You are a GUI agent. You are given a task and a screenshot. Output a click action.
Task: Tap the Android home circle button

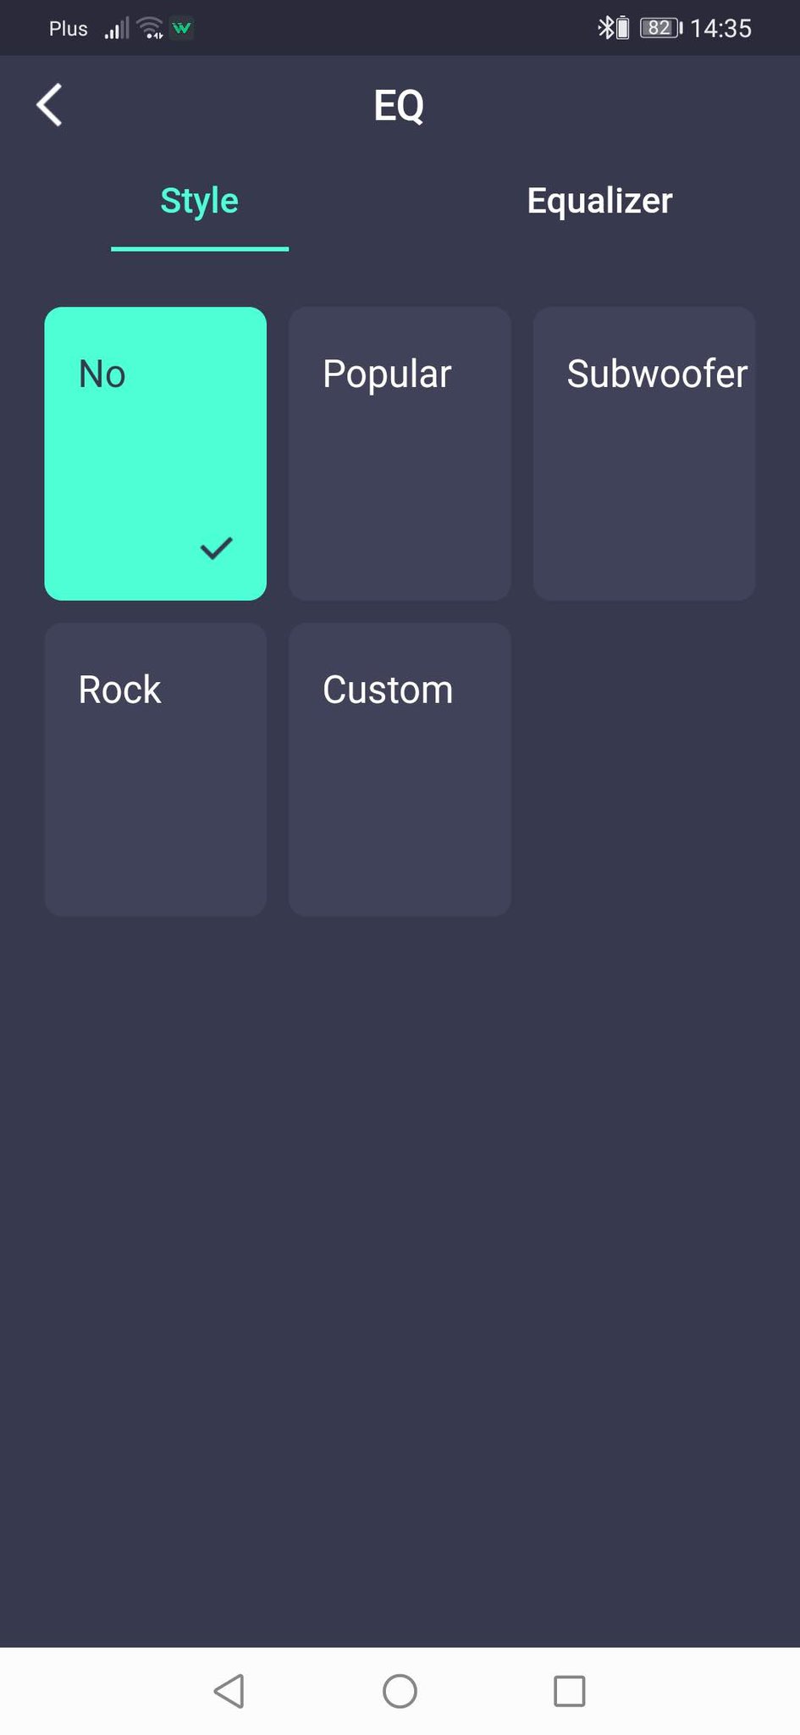[x=400, y=1691]
